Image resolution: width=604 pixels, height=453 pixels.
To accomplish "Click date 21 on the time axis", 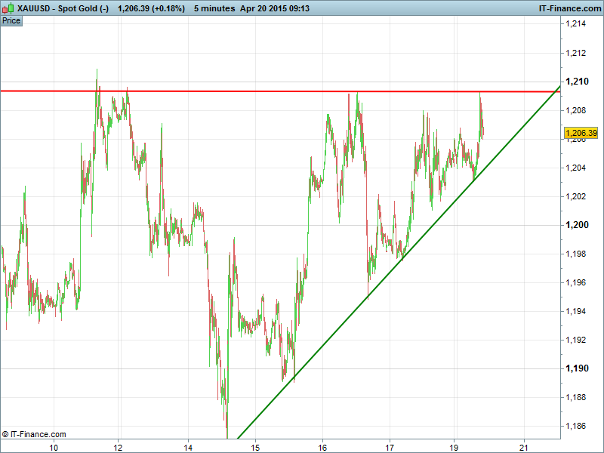I will click(x=523, y=446).
